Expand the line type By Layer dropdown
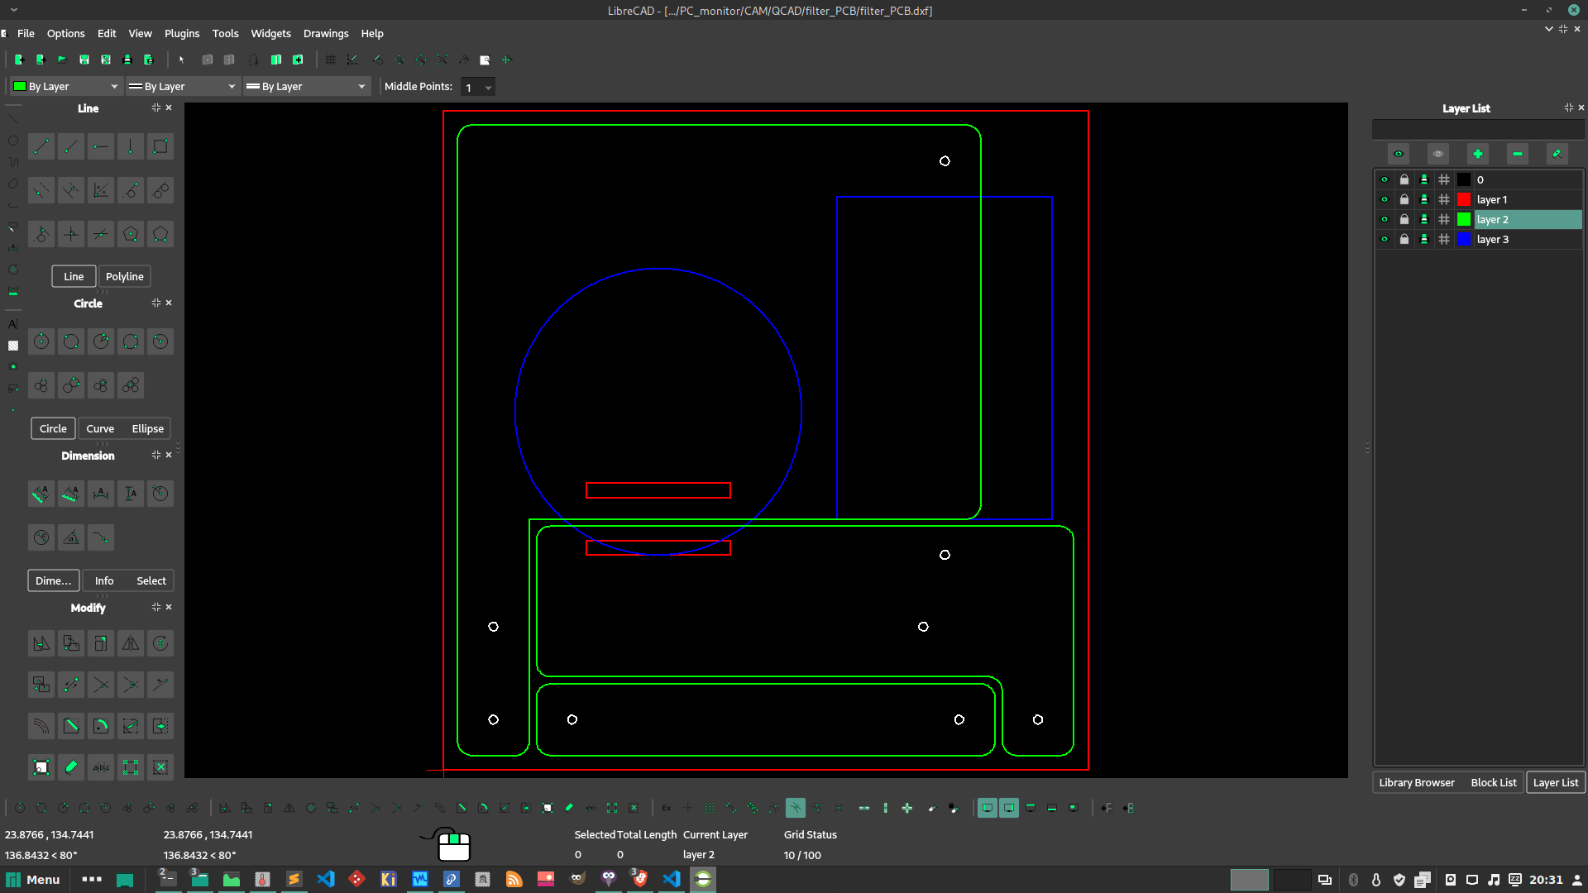The width and height of the screenshot is (1588, 893). click(x=306, y=87)
